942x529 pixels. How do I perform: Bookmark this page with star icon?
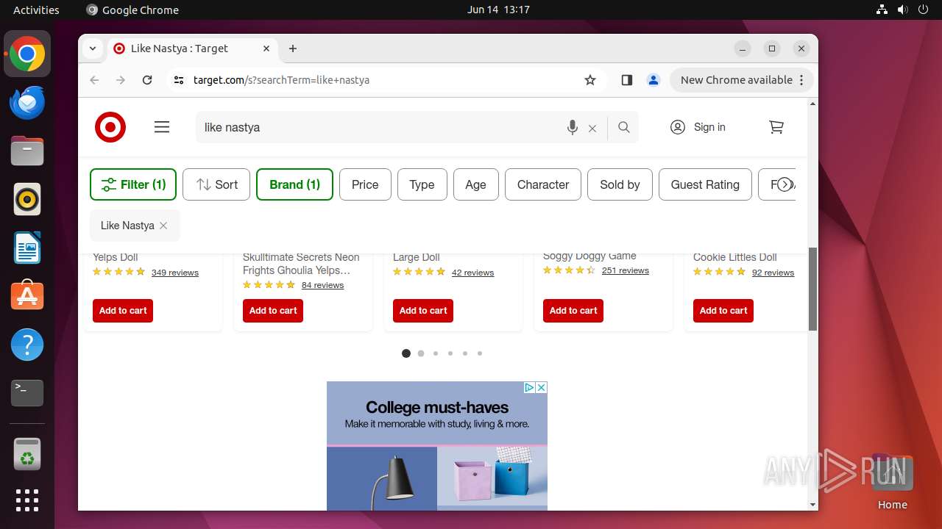point(590,80)
